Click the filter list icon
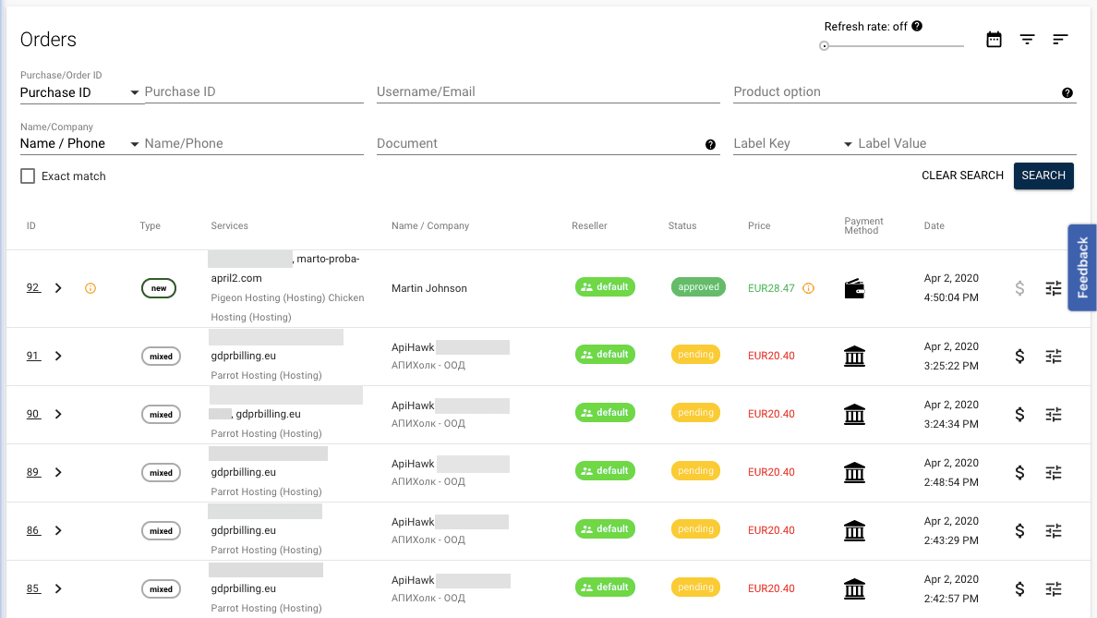 click(1027, 40)
